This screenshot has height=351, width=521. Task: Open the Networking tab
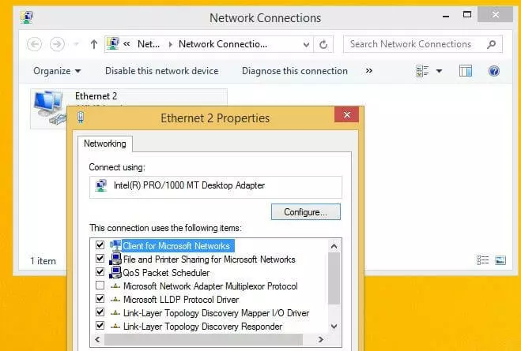tap(105, 144)
